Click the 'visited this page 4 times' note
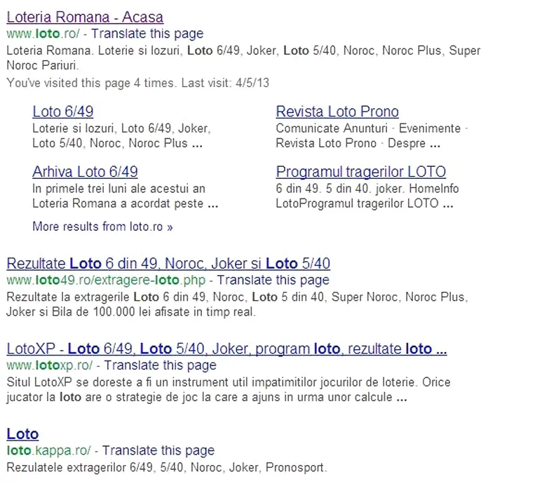This screenshot has width=535, height=491. pos(137,83)
